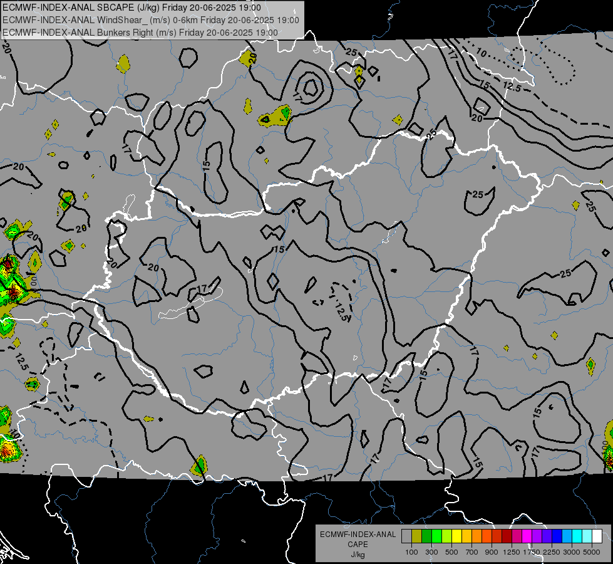Pick the yellow-green CAPE legend swatch

pyautogui.click(x=446, y=536)
